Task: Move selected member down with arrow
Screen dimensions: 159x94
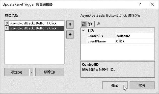Action: pyautogui.click(x=70, y=35)
